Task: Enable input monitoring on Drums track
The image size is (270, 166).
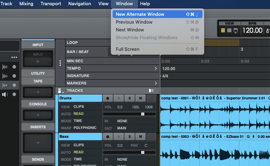Action: [x=119, y=98]
